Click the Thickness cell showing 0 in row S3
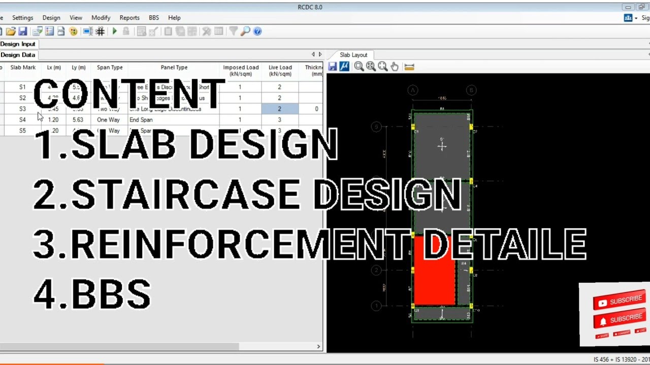Screen dimensions: 650x365 click(x=311, y=109)
